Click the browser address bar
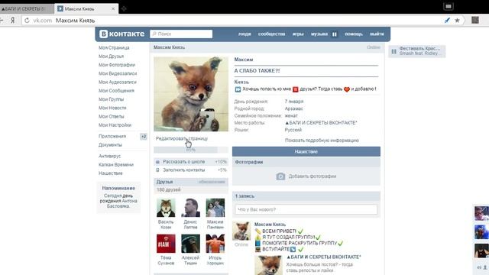 coord(234,21)
